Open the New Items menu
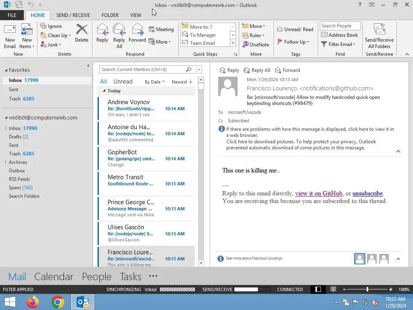 (27, 36)
